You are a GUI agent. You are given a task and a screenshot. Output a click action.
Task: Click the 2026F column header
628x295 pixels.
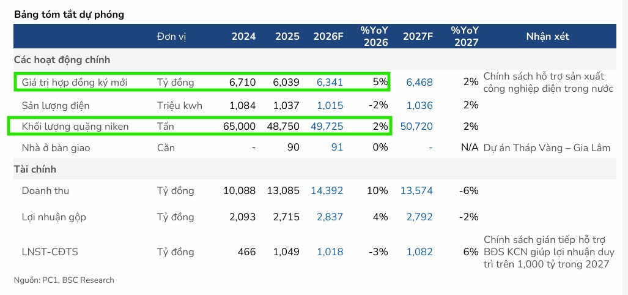[328, 37]
